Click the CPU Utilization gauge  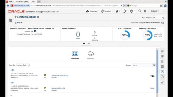coord(125,35)
